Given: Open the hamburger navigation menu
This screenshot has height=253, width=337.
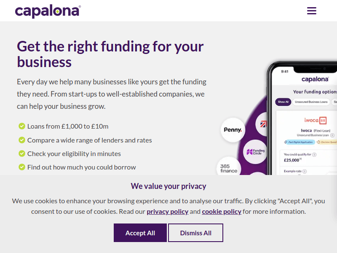Looking at the screenshot, I should point(312,11).
